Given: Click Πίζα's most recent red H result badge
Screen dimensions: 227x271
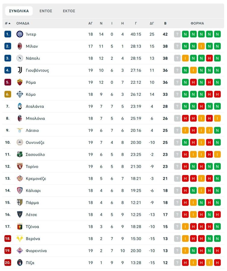Looking at the screenshot, I should (218, 263).
